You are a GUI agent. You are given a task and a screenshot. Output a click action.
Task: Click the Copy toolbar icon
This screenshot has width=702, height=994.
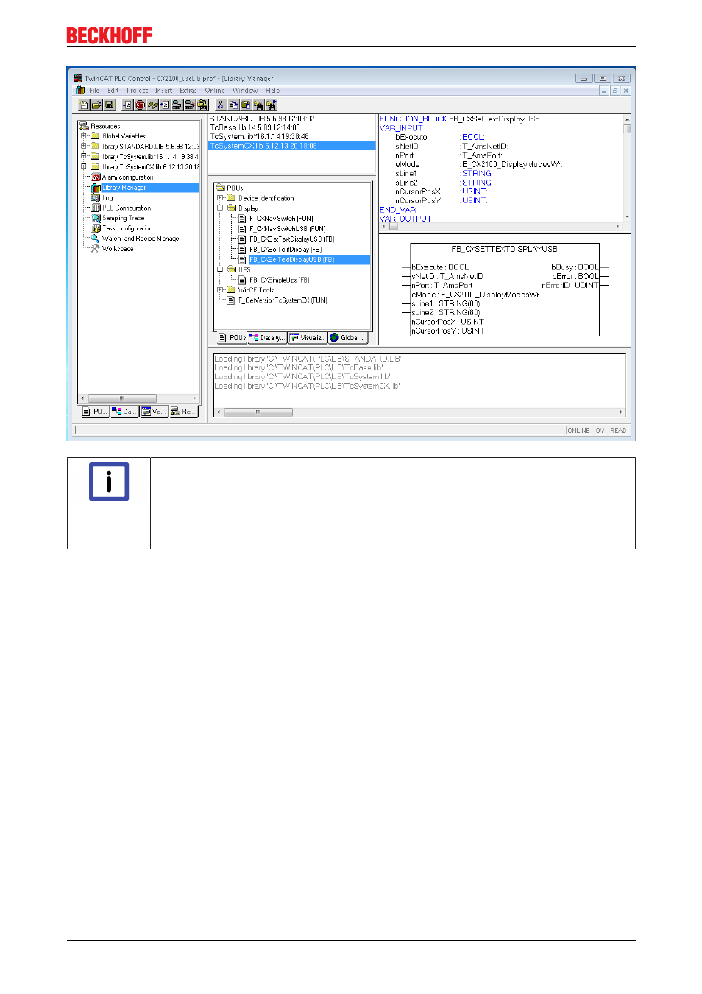click(x=233, y=105)
